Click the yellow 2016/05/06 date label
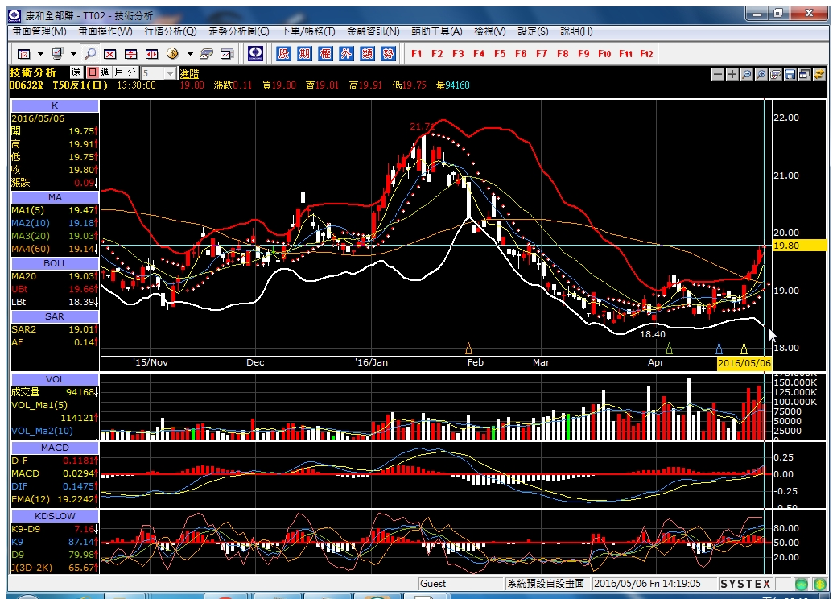This screenshot has height=599, width=837. coord(744,363)
